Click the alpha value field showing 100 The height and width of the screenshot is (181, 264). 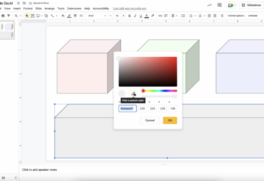tap(173, 109)
